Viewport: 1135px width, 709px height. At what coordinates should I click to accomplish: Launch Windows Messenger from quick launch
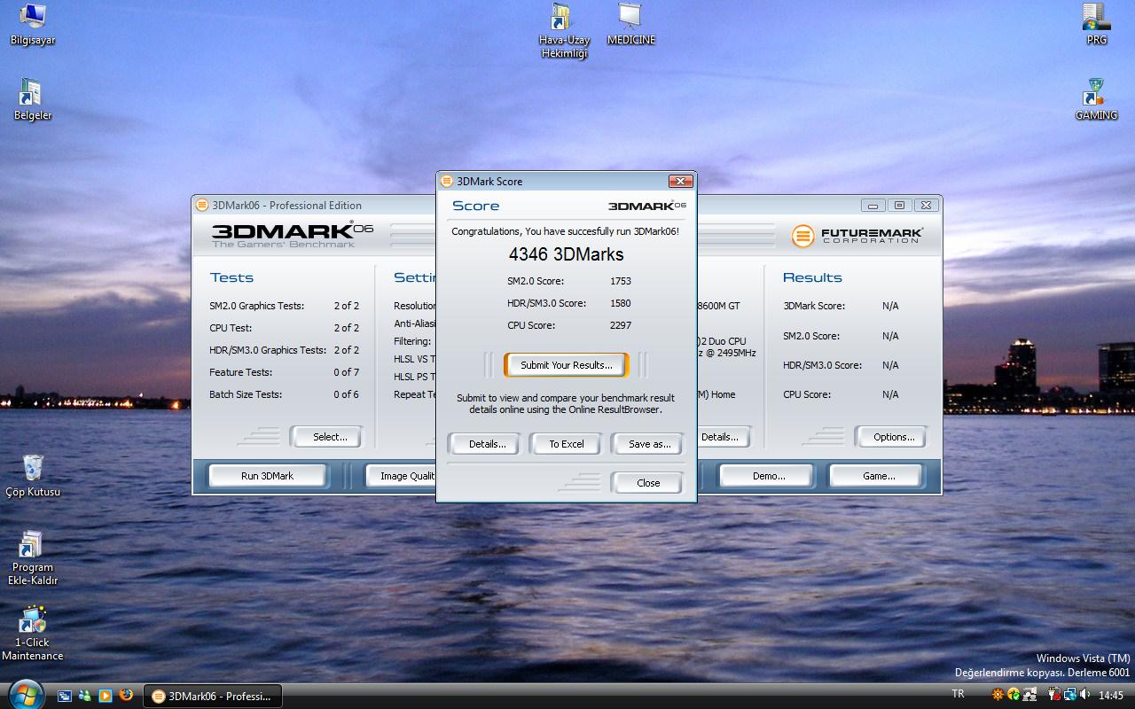[x=85, y=696]
